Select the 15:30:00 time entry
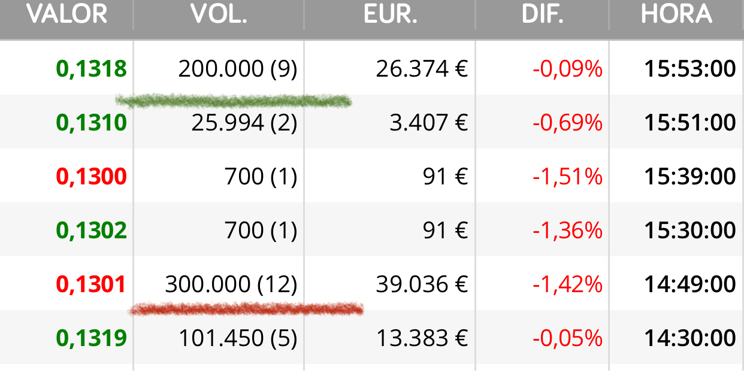The height and width of the screenshot is (373, 744). (690, 231)
